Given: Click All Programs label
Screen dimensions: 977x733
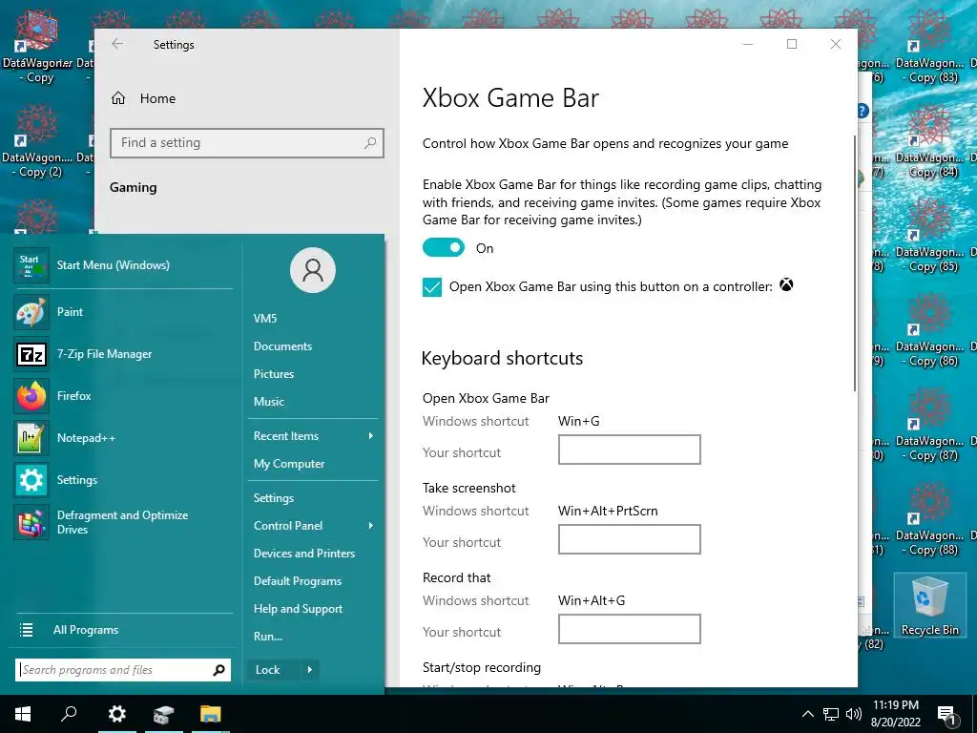Looking at the screenshot, I should point(86,630).
